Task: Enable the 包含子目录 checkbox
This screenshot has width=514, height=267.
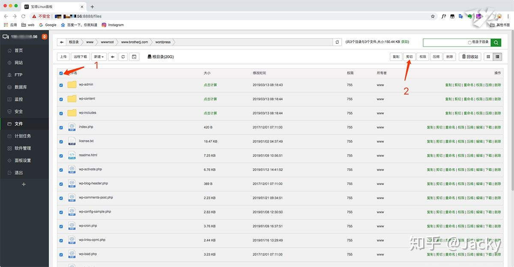Action: (x=470, y=42)
